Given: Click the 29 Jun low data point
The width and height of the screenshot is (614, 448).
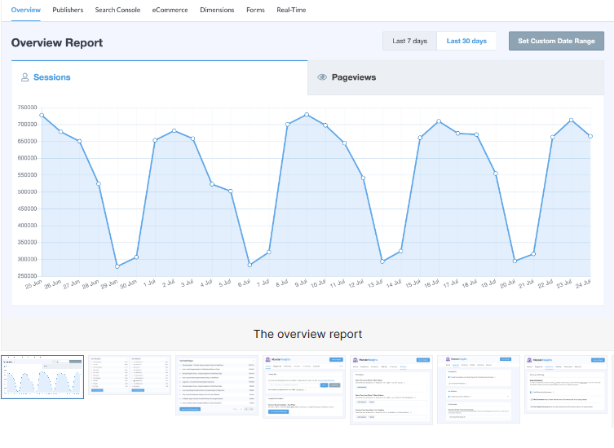Looking at the screenshot, I should coord(117,266).
